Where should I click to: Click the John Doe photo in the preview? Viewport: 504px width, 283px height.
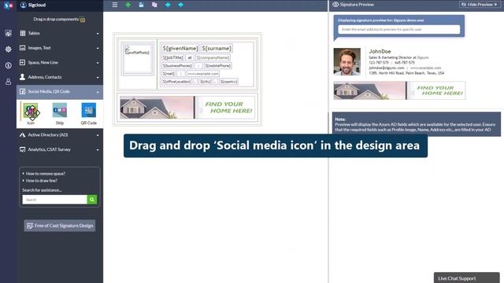click(x=346, y=61)
